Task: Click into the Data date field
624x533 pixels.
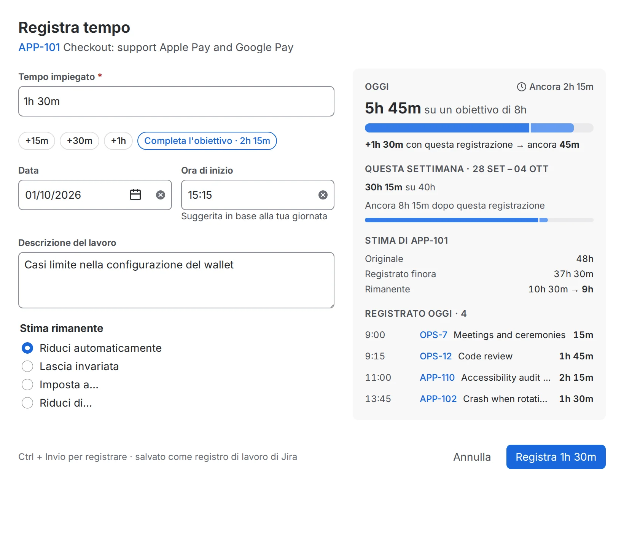Action: click(95, 195)
